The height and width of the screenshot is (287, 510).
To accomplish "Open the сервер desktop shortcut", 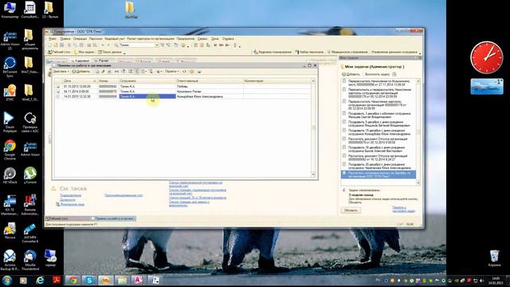I will coord(50,258).
